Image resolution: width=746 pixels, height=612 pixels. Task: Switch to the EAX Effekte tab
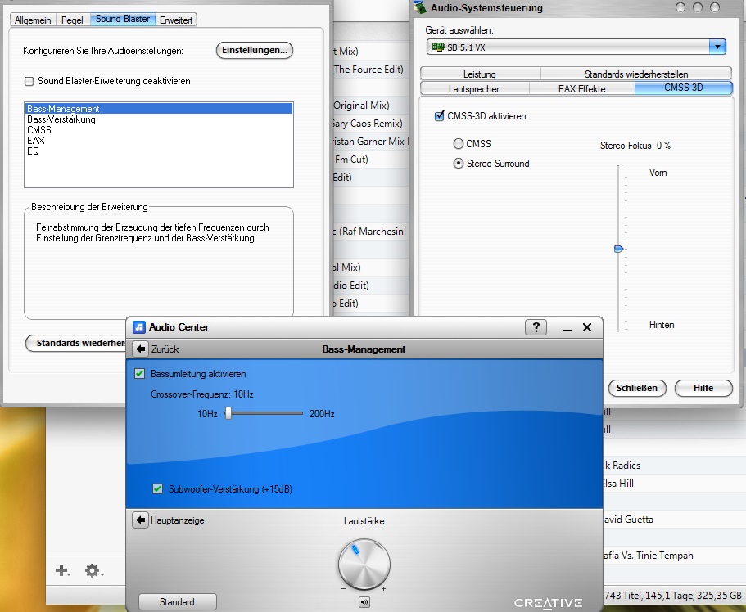click(582, 89)
